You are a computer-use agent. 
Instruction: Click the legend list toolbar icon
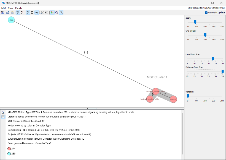(52, 12)
